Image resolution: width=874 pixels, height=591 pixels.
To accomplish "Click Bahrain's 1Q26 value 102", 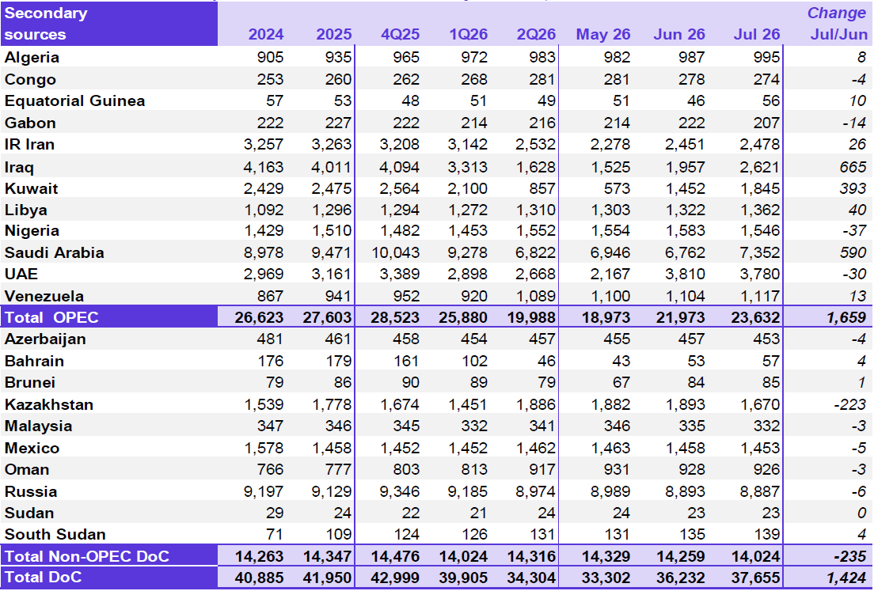I will (474, 361).
